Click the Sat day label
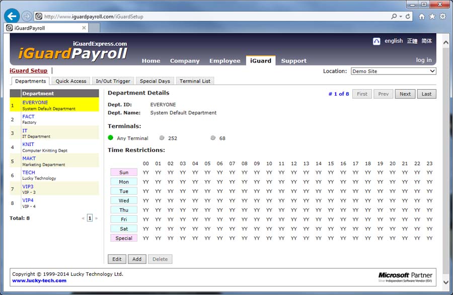The width and height of the screenshot is (453, 295). 124,229
